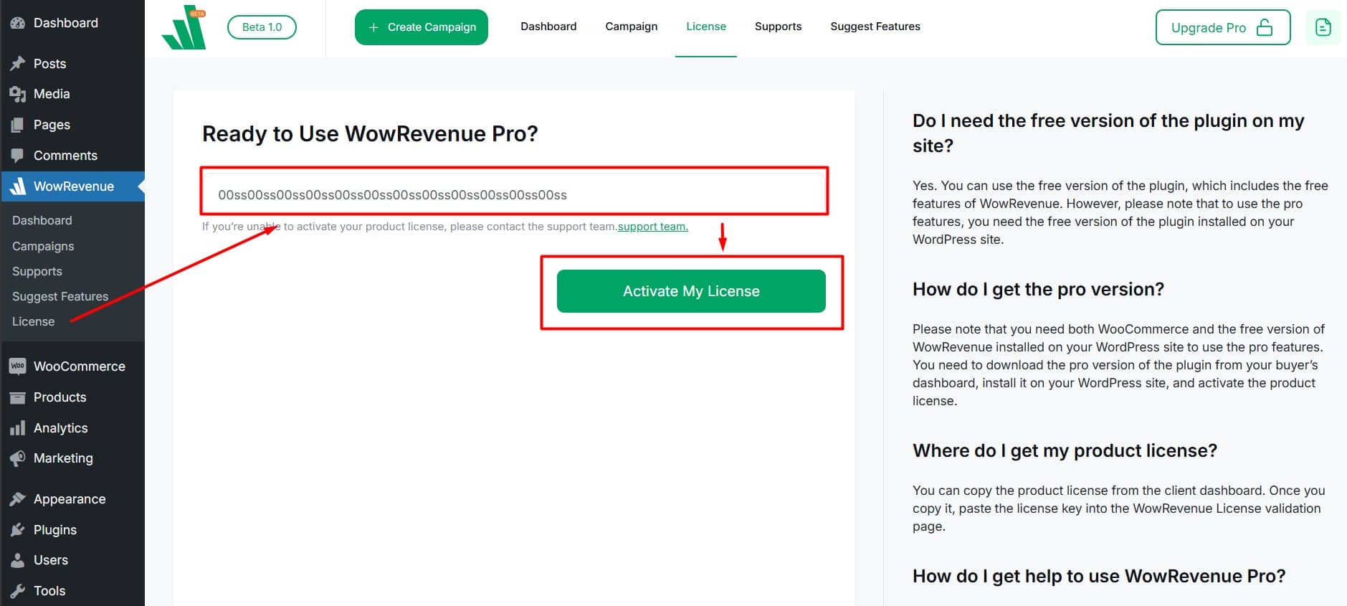Image resolution: width=1347 pixels, height=606 pixels.
Task: Open the support team link
Action: point(653,227)
